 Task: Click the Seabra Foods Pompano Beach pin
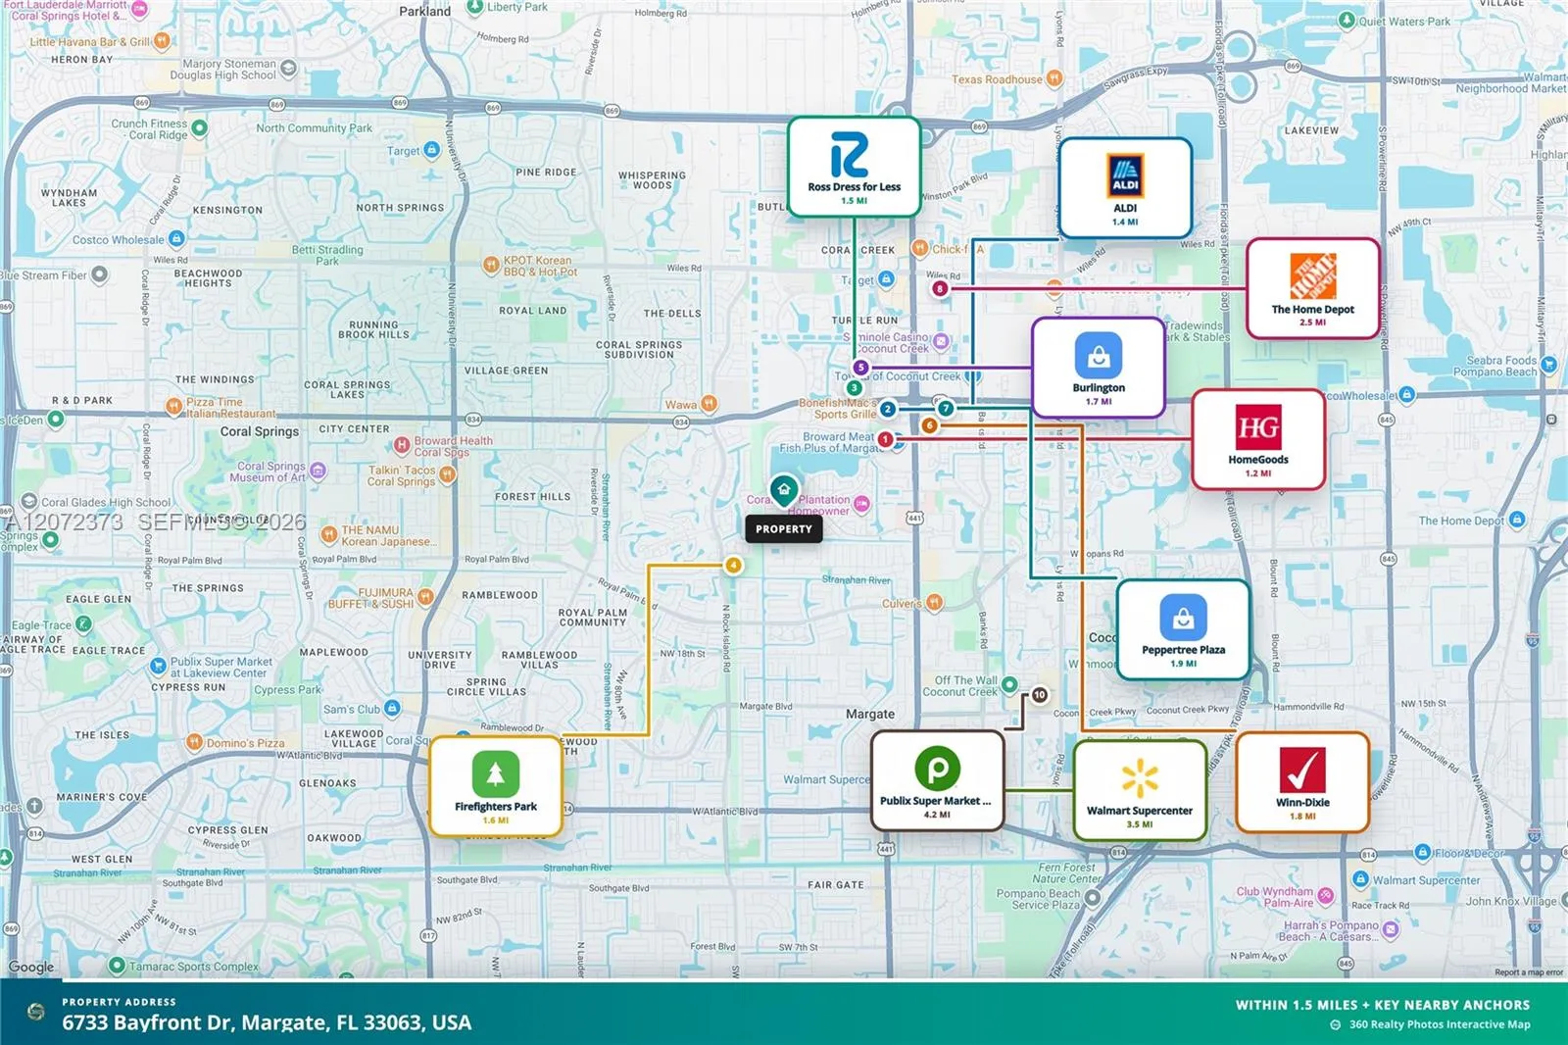(1548, 365)
